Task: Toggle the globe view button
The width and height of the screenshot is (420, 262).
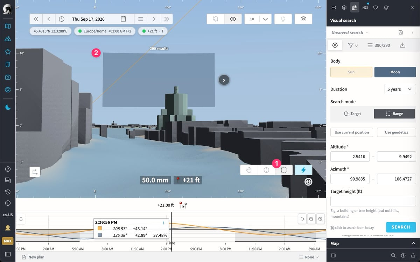Action: [x=216, y=19]
